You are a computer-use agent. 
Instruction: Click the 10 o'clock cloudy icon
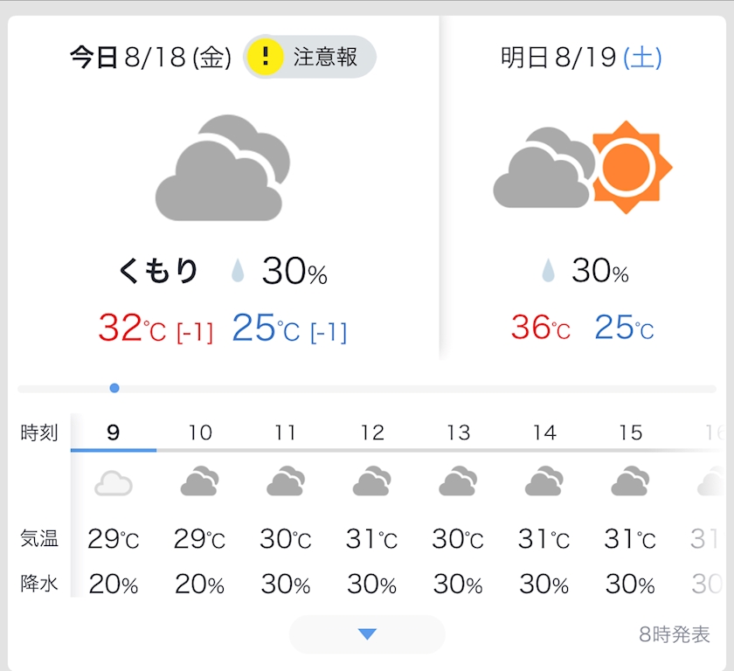pyautogui.click(x=199, y=482)
